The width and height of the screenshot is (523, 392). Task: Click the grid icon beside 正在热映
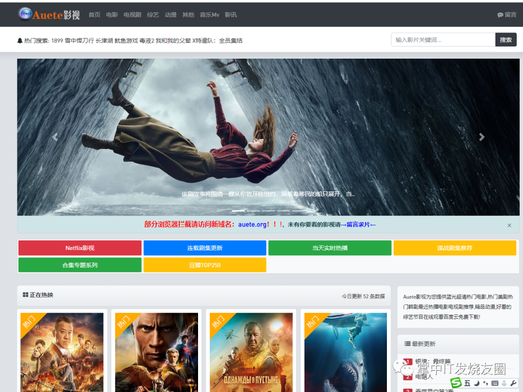(25, 295)
